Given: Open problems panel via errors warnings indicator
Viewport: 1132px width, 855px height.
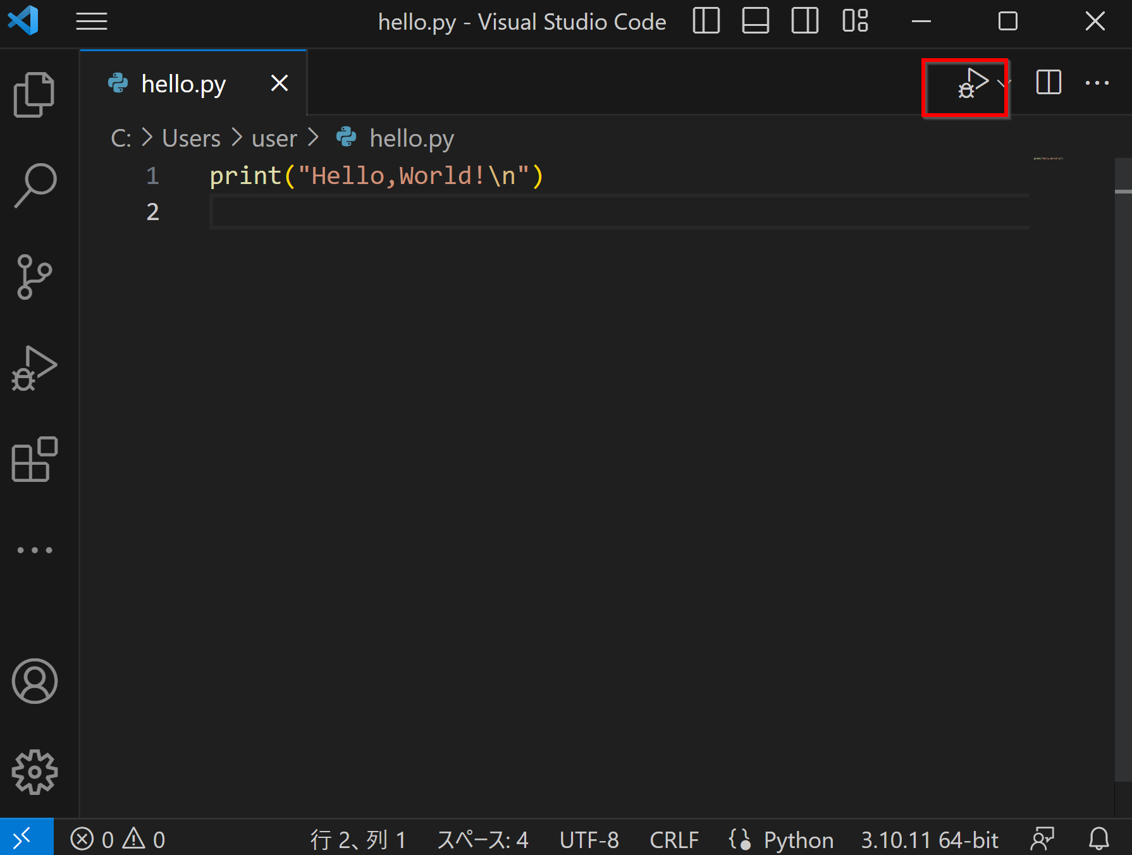Looking at the screenshot, I should pos(118,839).
